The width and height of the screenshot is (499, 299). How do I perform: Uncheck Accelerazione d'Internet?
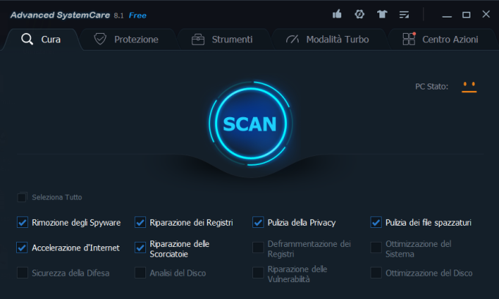click(x=22, y=248)
